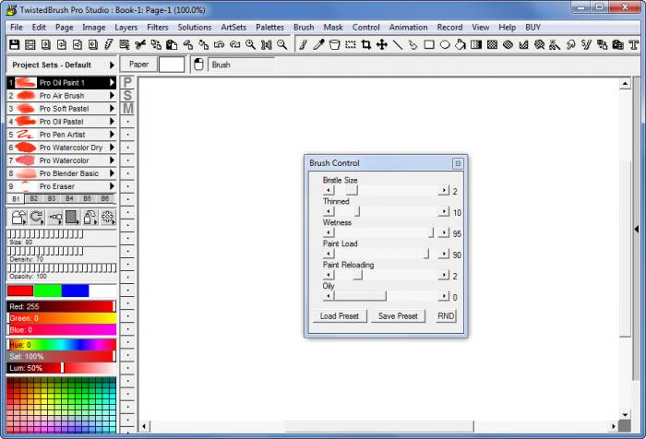Toggle the P button on the vertical strip
This screenshot has width=646, height=439.
(x=127, y=82)
